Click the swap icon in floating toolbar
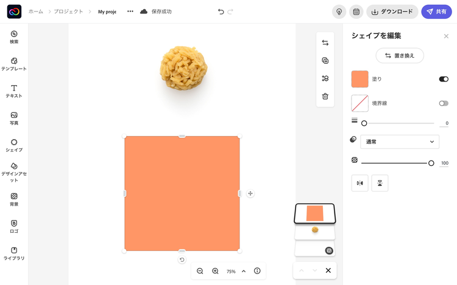Image resolution: width=457 pixels, height=285 pixels. [x=325, y=43]
